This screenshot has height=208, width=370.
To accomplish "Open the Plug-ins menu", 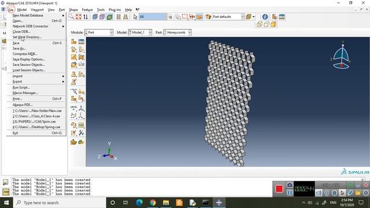I will pyautogui.click(x=114, y=10).
